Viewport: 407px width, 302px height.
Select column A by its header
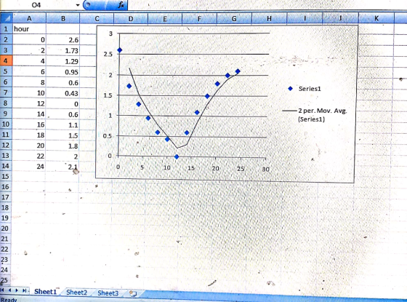click(x=29, y=18)
